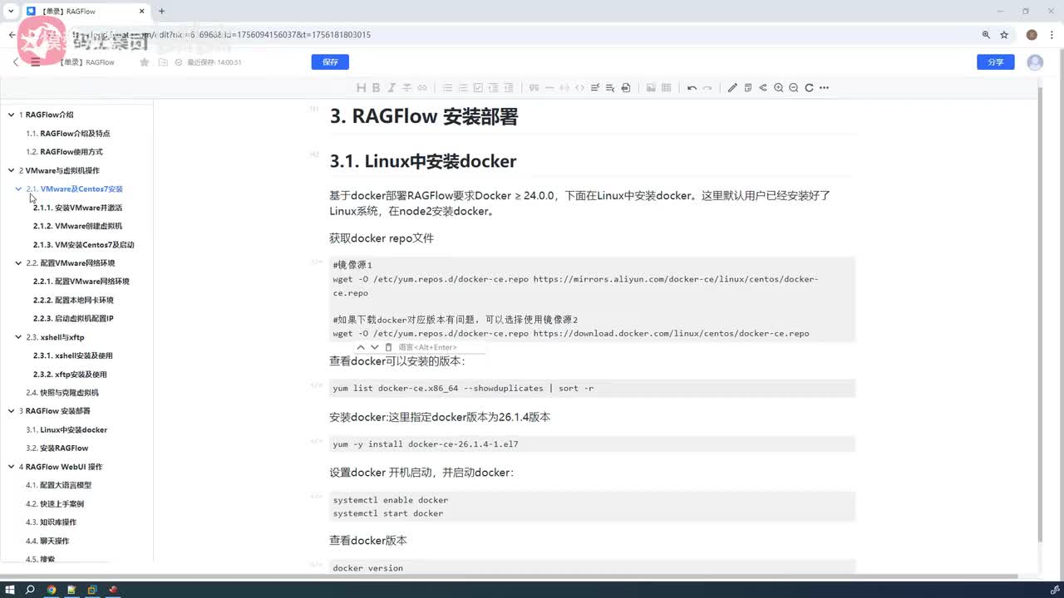Go to '2.2.3. 启动虚拟机配置IP' in outline
The image size is (1064, 598).
[73, 318]
